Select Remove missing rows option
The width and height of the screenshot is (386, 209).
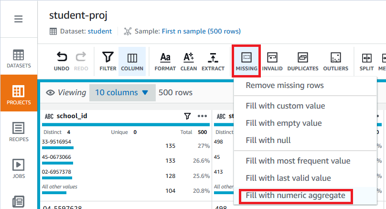[x=285, y=86]
